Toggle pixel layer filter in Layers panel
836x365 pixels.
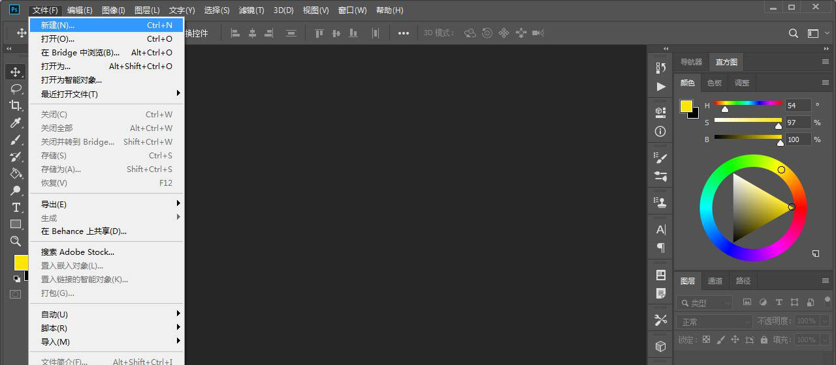pyautogui.click(x=747, y=302)
